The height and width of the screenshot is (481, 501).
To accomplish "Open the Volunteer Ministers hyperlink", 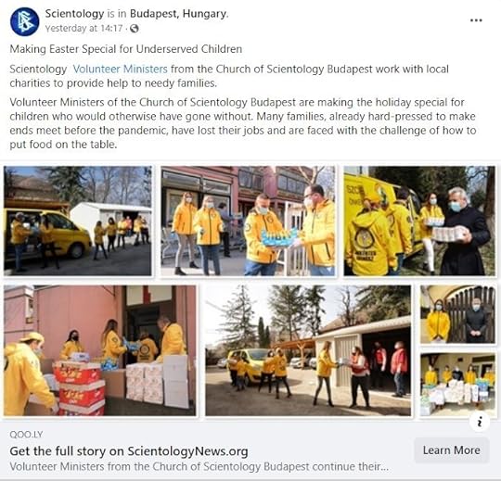I will click(x=120, y=69).
